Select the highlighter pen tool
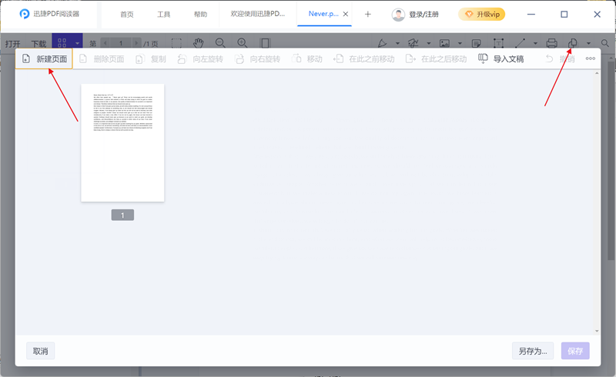616x377 pixels. coord(382,43)
